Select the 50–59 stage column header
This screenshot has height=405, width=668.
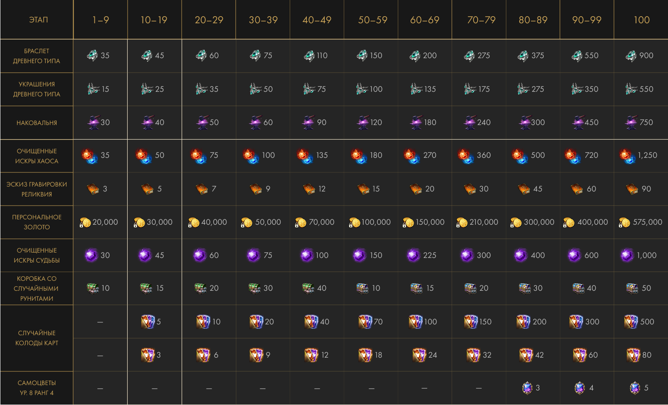point(372,20)
